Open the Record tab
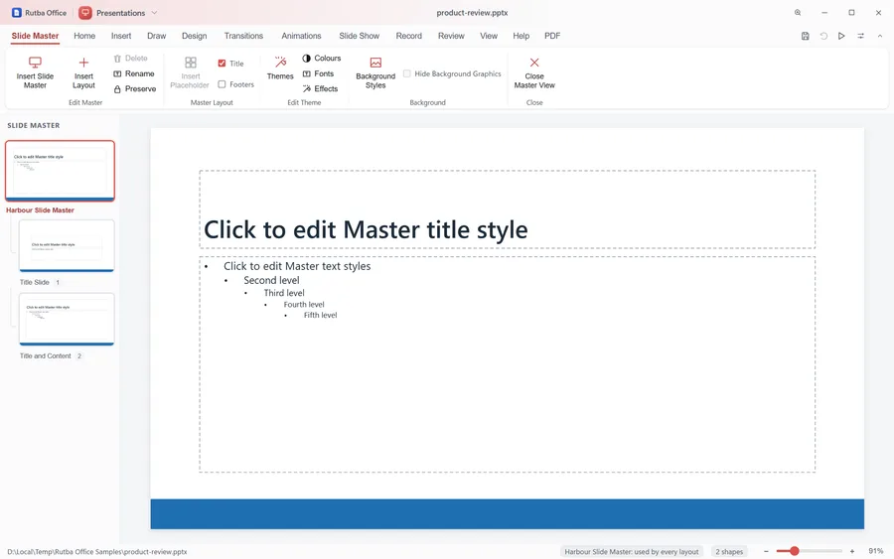Image resolution: width=894 pixels, height=559 pixels. click(409, 36)
